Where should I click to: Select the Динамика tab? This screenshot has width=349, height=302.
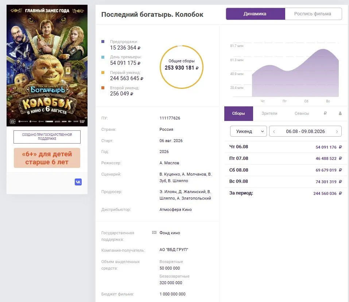coord(255,14)
